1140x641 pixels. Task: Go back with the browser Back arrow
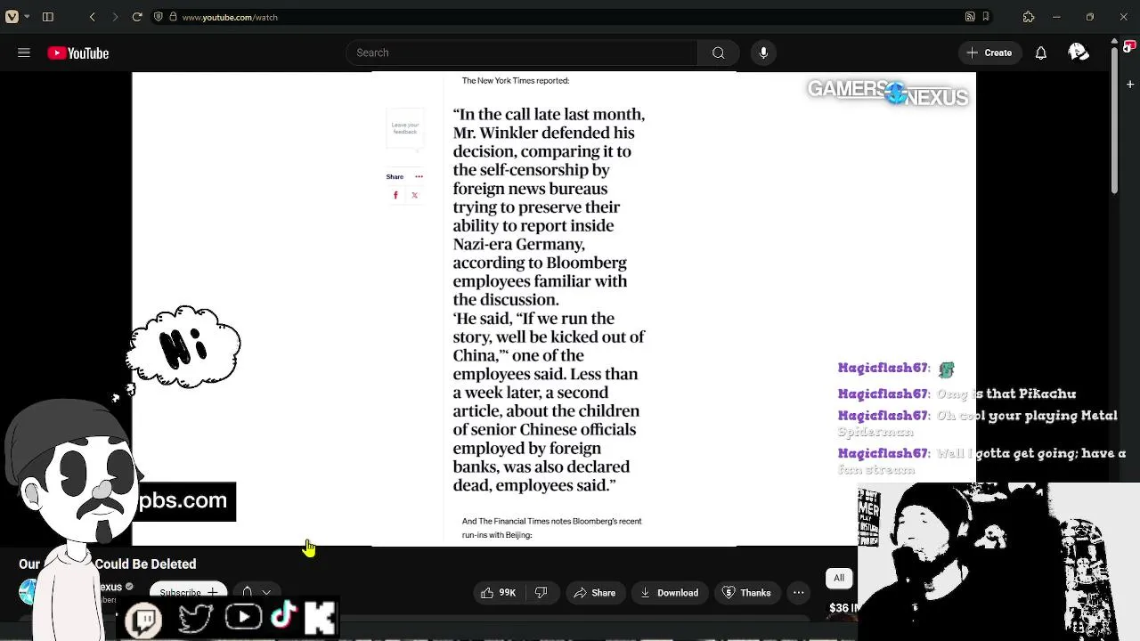[x=93, y=17]
